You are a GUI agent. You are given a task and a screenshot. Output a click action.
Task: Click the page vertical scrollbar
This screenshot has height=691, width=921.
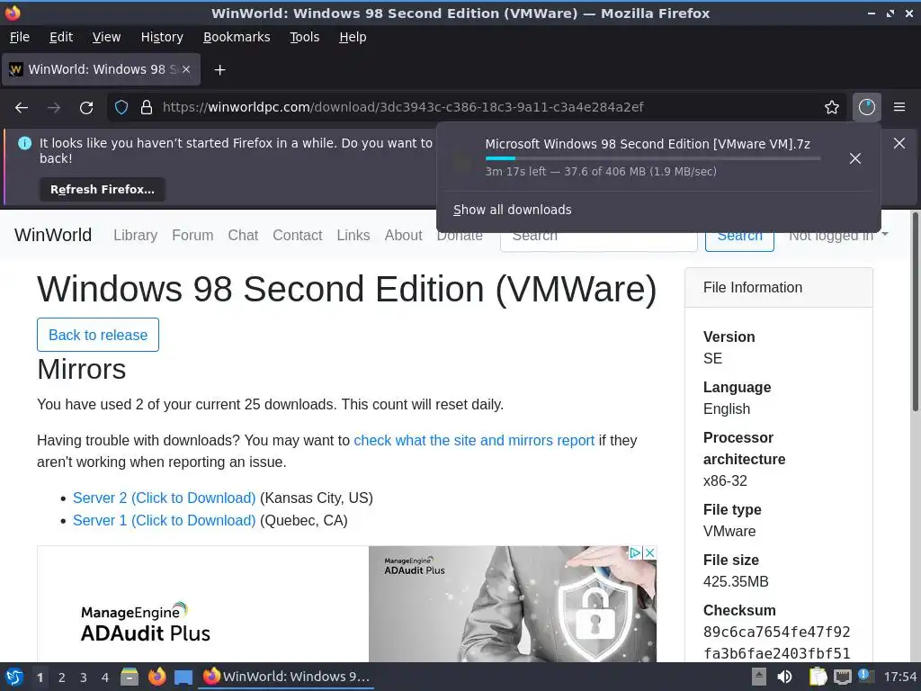pyautogui.click(x=915, y=312)
